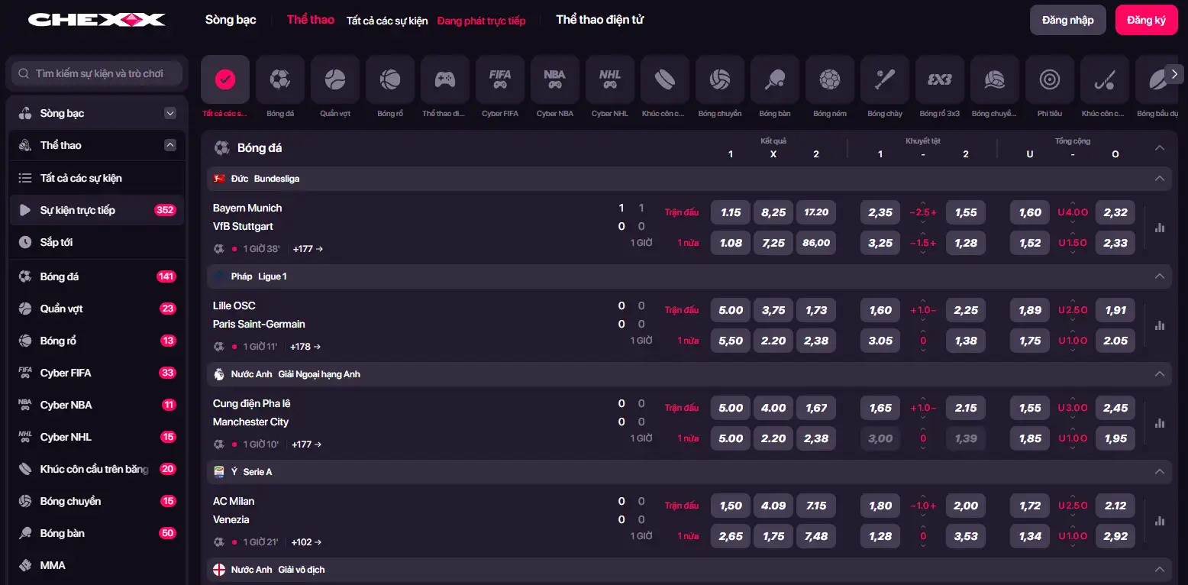Open stats chart for Cung điện Pha lê match

click(x=1160, y=423)
